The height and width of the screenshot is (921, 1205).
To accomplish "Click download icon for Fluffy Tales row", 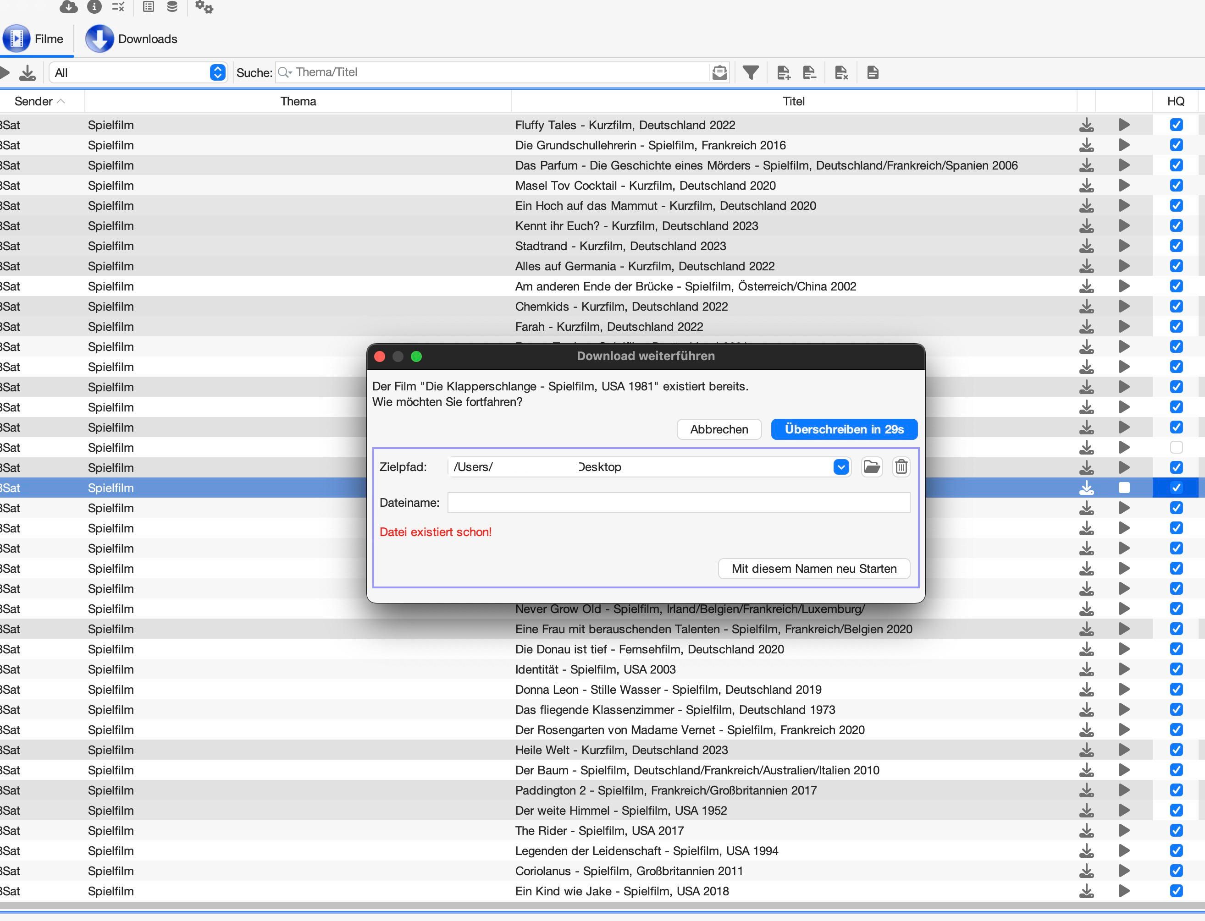I will [1086, 125].
